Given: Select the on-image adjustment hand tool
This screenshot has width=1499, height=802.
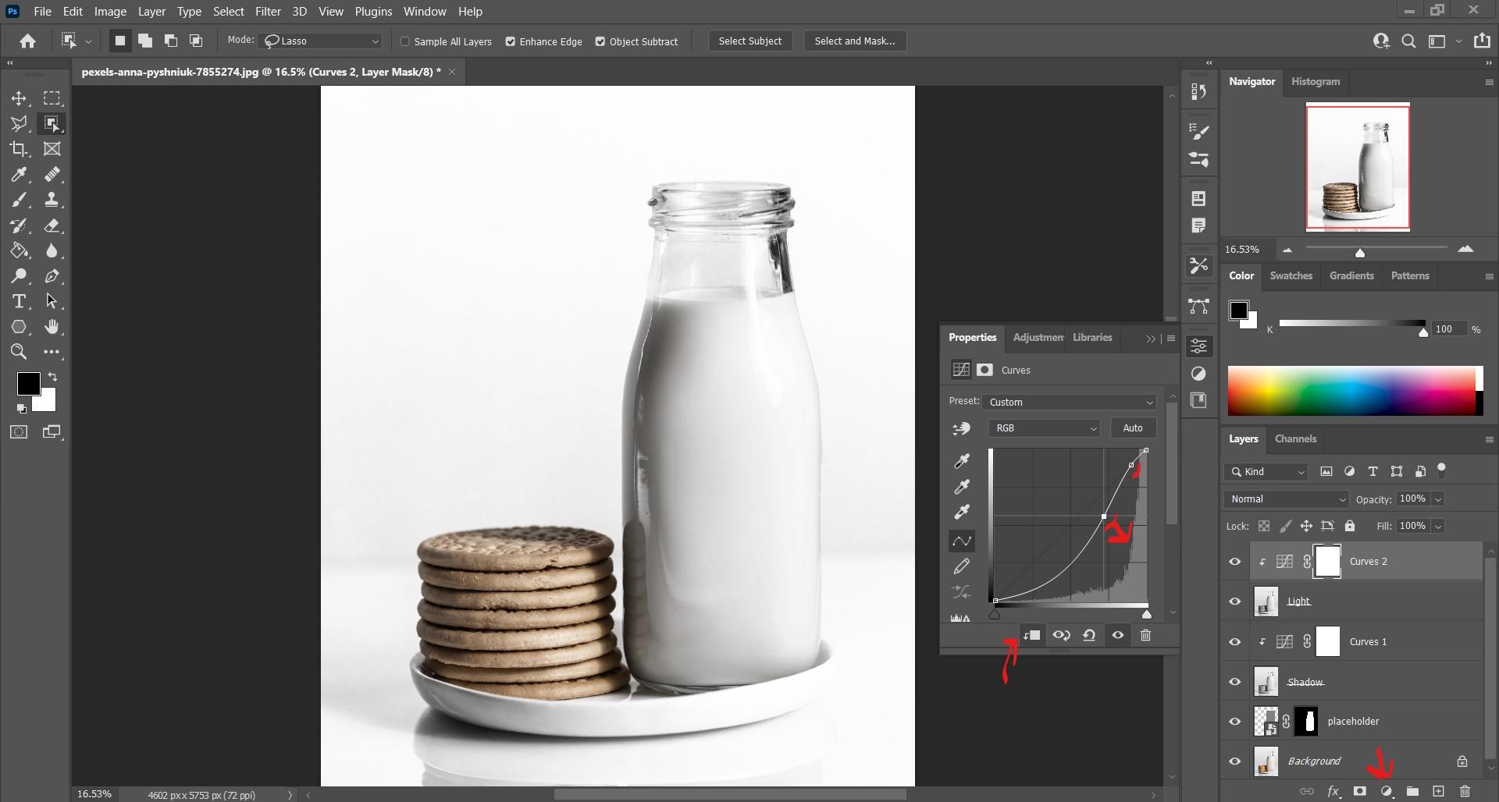Looking at the screenshot, I should (x=962, y=428).
